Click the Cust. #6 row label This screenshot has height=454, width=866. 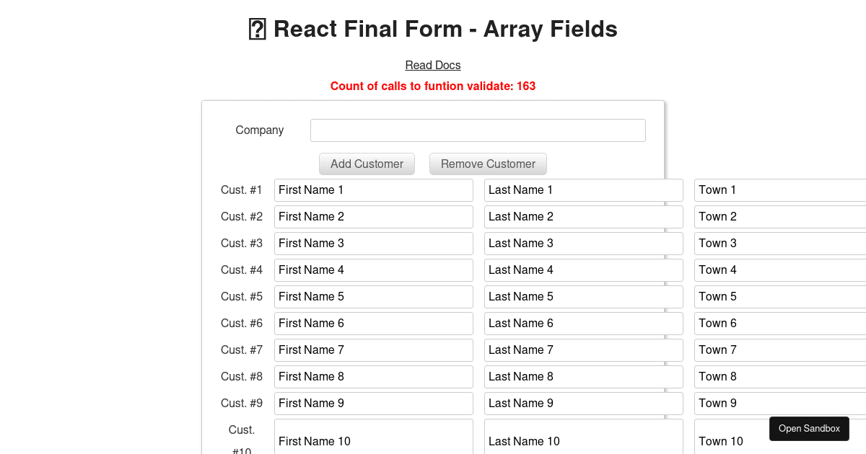coord(242,324)
